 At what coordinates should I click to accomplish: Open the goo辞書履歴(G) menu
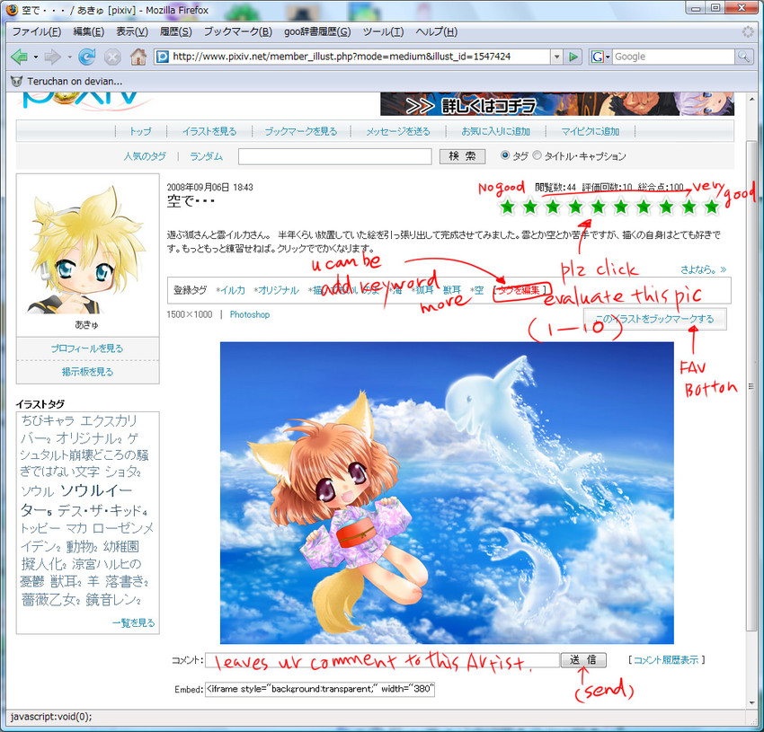coord(317,31)
